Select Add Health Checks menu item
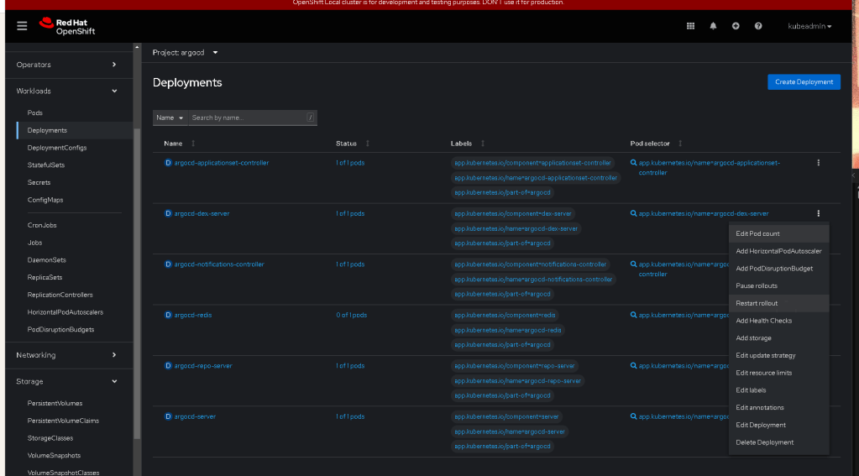Image resolution: width=859 pixels, height=476 pixels. (x=778, y=321)
